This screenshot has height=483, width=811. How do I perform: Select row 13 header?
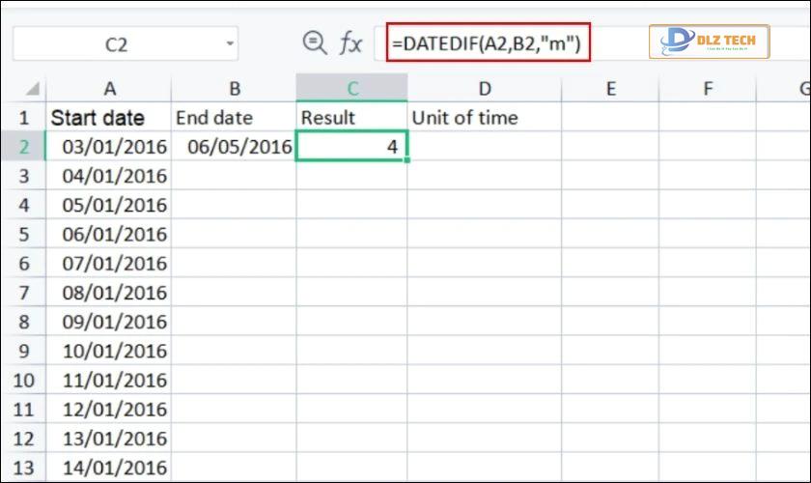click(x=24, y=468)
